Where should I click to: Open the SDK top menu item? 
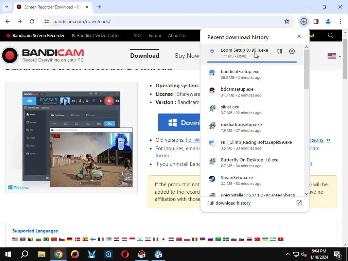pyautogui.click(x=138, y=35)
